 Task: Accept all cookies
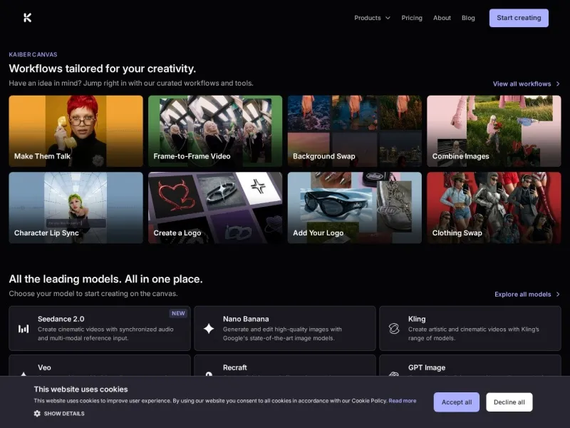[x=457, y=402]
